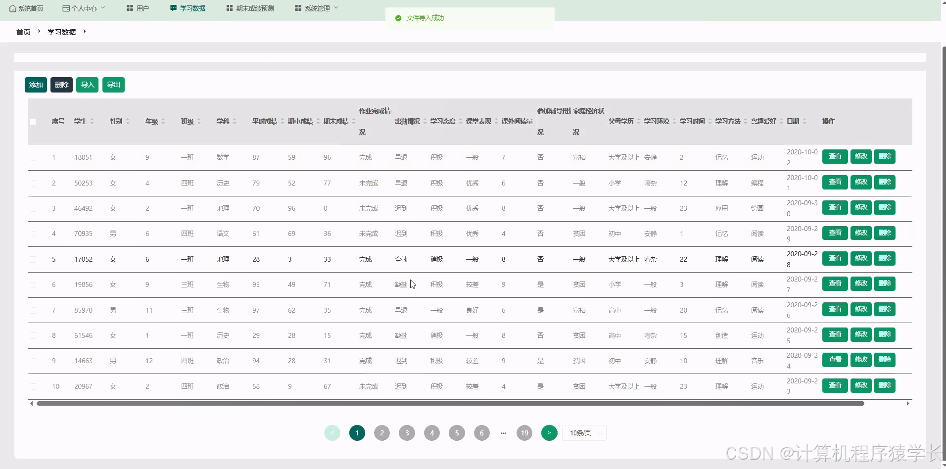Click 首页 breadcrumb link

(x=23, y=32)
